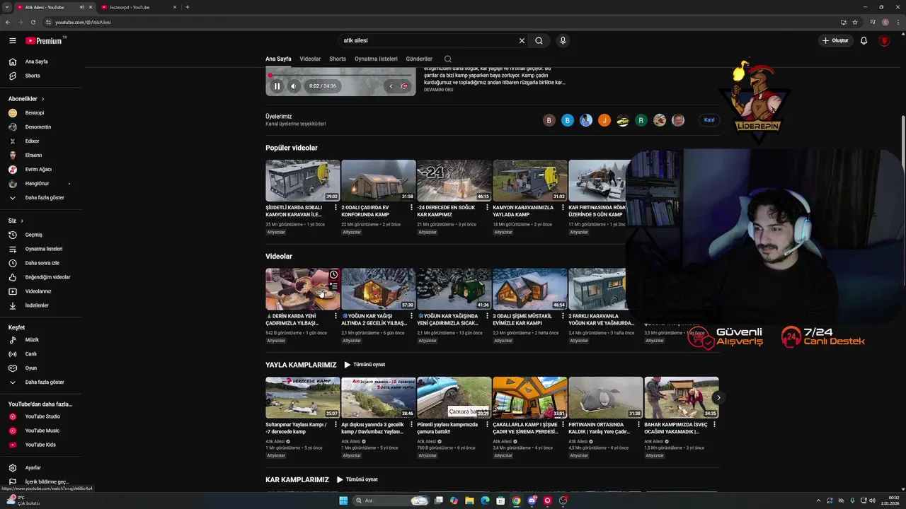The height and width of the screenshot is (509, 906).
Task: Open options for 2 ODALI ÇADIRDA video
Action: [x=411, y=208]
